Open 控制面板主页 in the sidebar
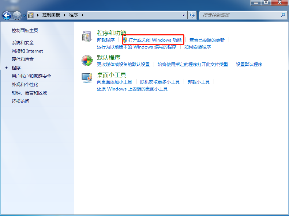289x216 pixels. 25,31
